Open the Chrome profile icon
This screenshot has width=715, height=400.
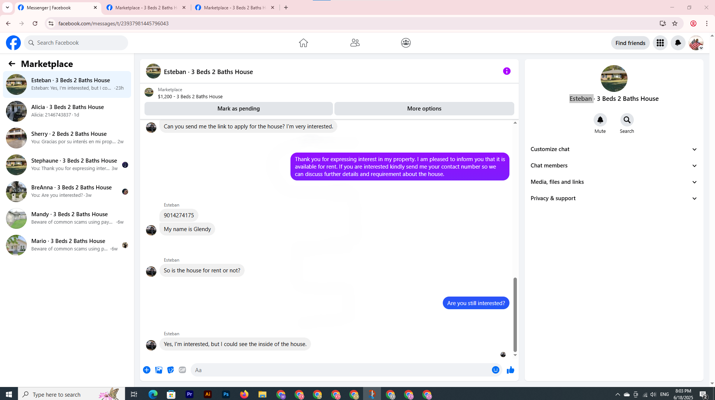coord(693,23)
